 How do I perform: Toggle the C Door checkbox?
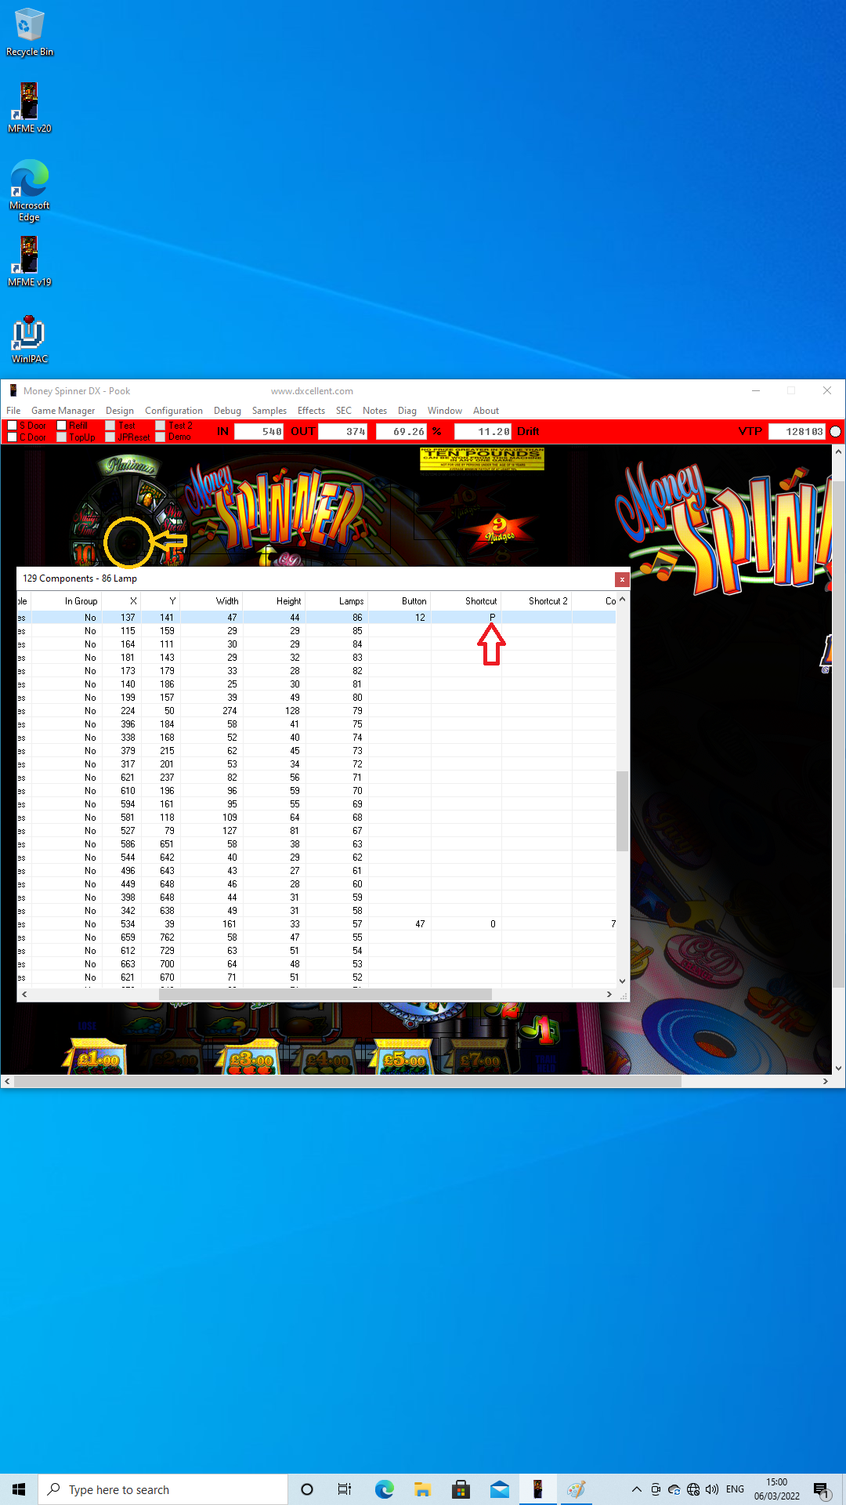pos(12,437)
